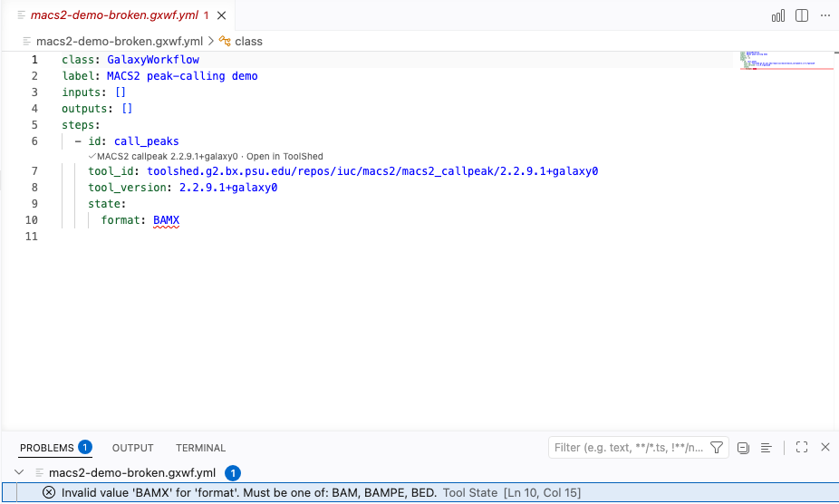Select the macs2-demo-broken.gxwf.yml problems file row
Screen dimensions: 839x504
coord(419,473)
